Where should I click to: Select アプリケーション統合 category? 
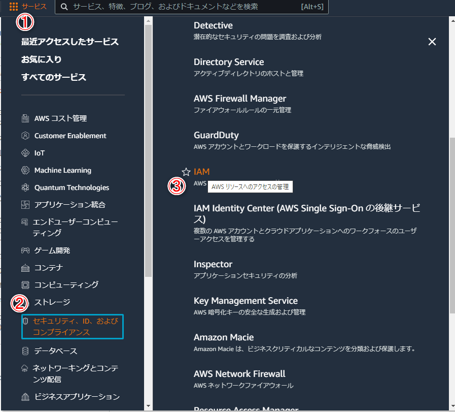point(69,205)
